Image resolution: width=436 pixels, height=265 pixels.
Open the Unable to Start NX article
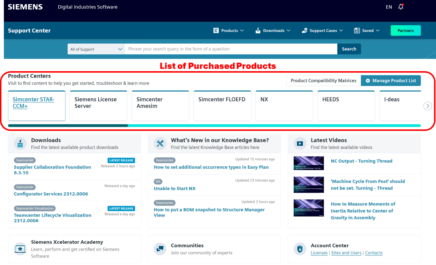pos(175,188)
